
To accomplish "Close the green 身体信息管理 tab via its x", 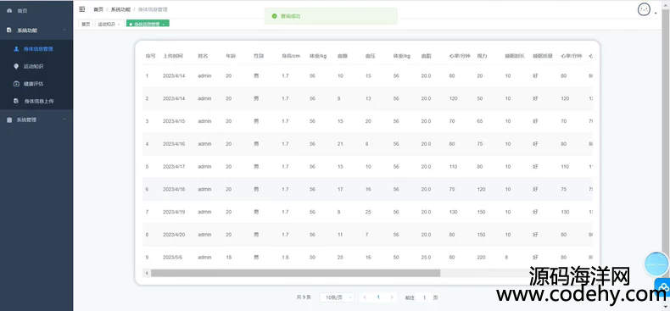I will (x=163, y=25).
